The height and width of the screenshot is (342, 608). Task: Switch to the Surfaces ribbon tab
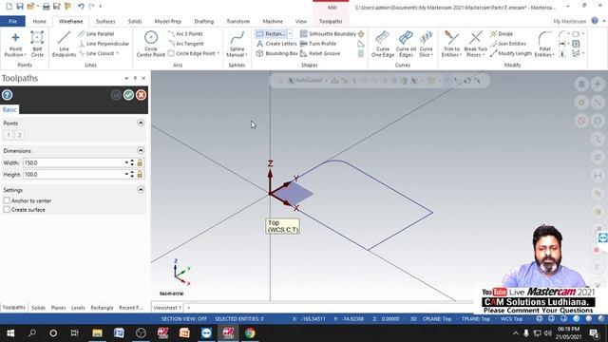(x=105, y=21)
